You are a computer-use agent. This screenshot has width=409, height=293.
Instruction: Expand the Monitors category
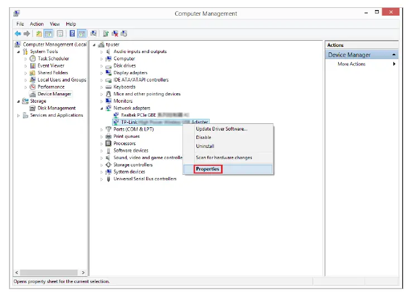click(x=102, y=101)
